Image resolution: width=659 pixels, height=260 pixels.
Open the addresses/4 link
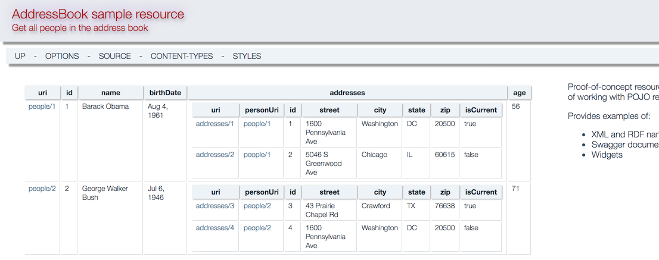215,228
